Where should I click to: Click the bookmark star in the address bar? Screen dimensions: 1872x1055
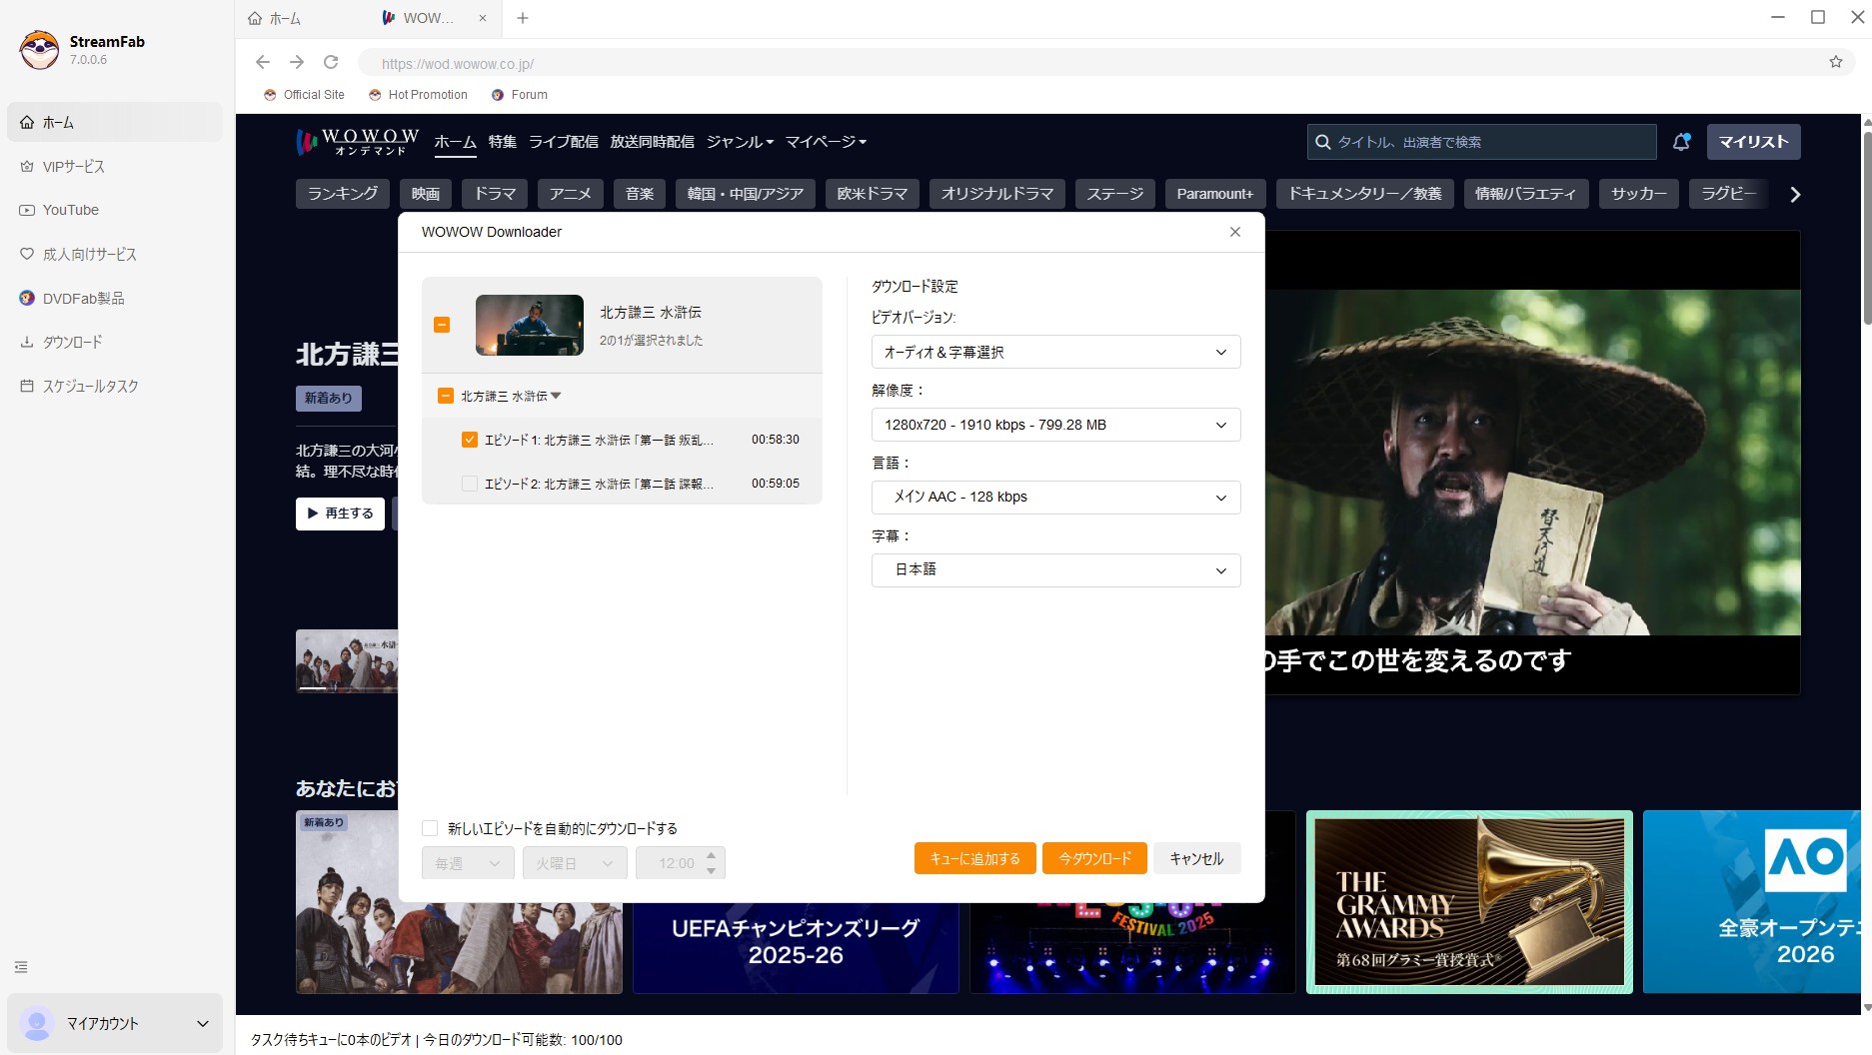click(x=1835, y=62)
